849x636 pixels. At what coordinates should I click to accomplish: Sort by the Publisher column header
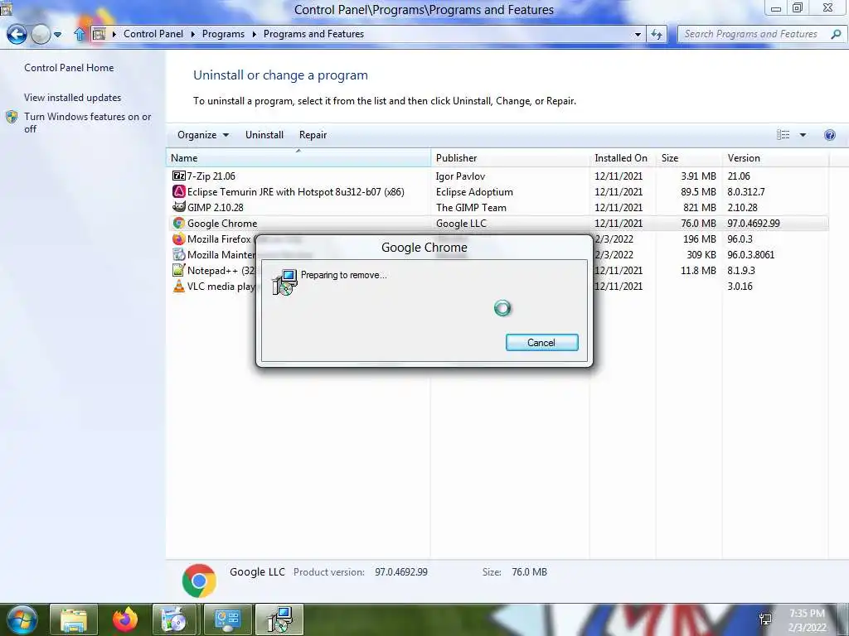510,158
